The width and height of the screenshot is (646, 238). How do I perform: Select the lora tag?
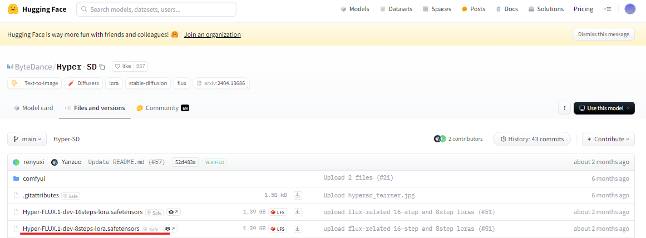tap(114, 83)
